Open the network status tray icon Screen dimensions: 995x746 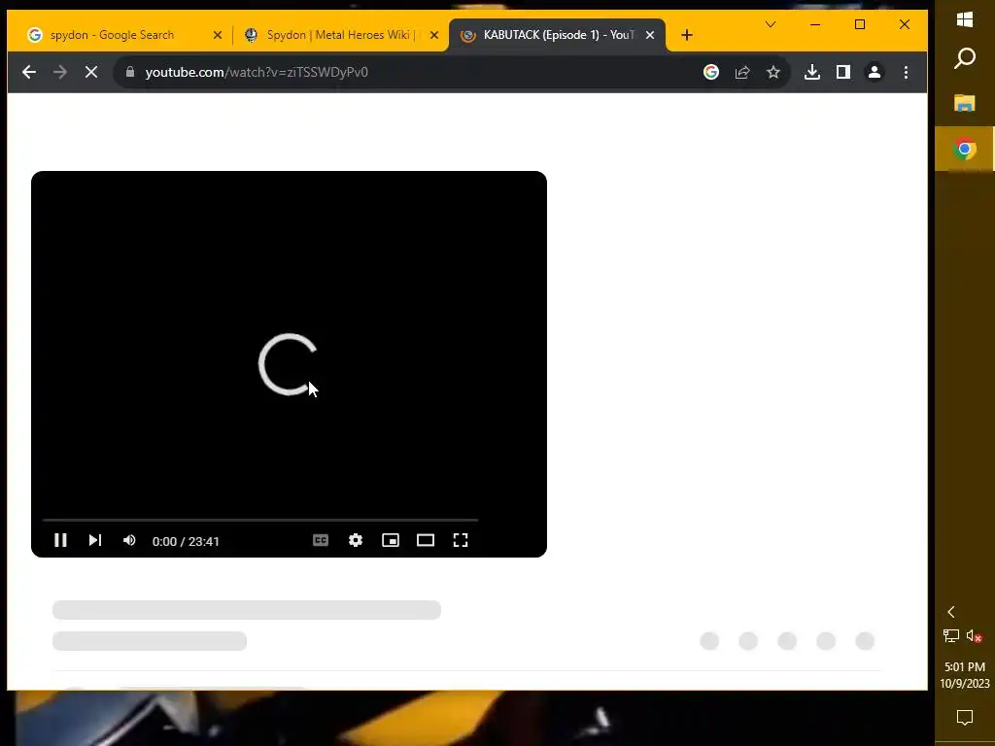pos(951,635)
